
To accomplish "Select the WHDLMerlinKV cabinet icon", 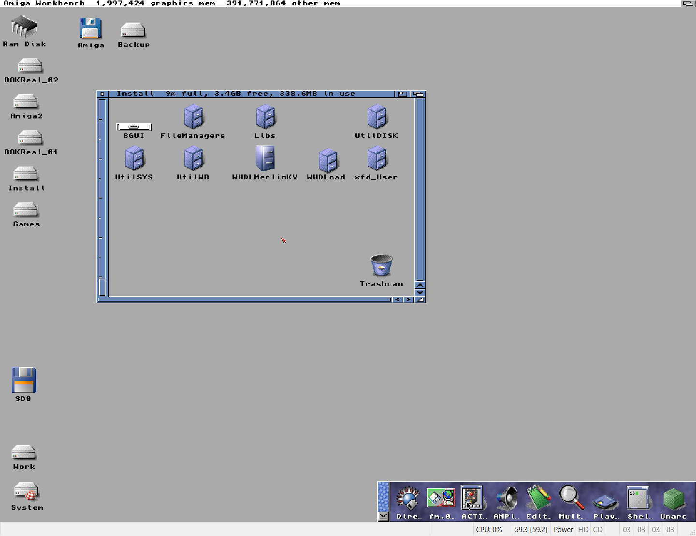I will pos(265,159).
